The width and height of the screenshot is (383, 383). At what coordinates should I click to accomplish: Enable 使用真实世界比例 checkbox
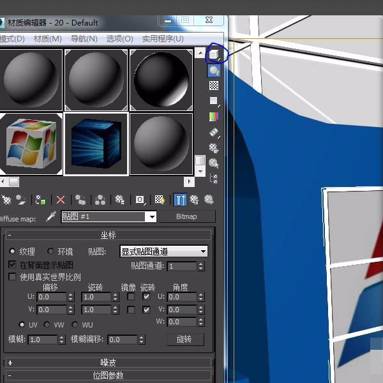(x=12, y=277)
